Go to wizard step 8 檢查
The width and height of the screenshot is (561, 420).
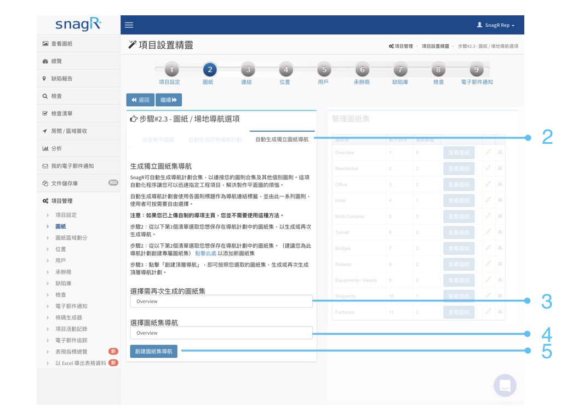click(438, 69)
